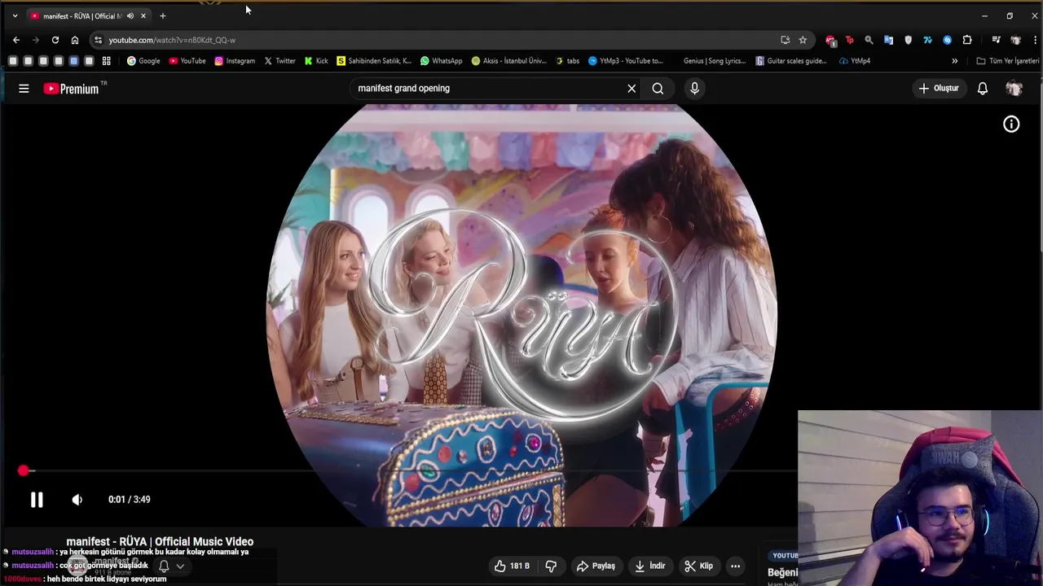Screen dimensions: 1043x586
Task: Open the Guitar scales guide bookmark
Action: pos(791,61)
